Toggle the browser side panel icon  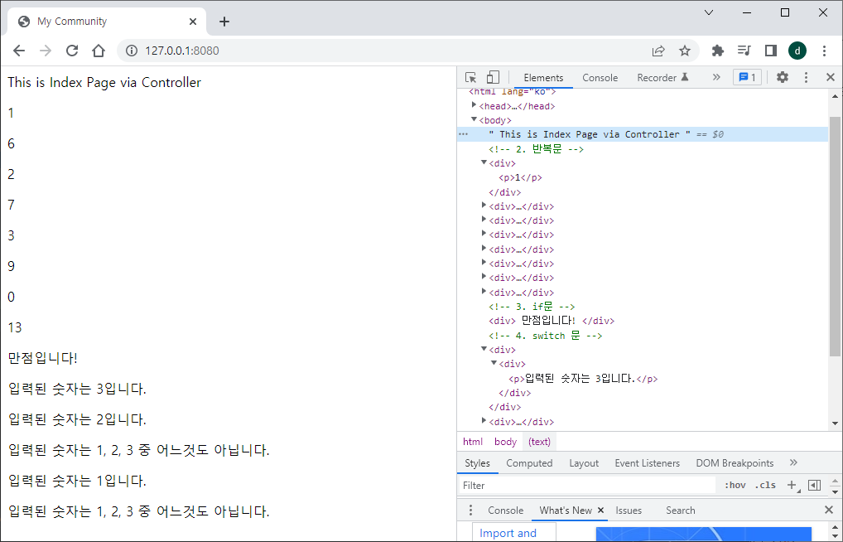(x=770, y=51)
